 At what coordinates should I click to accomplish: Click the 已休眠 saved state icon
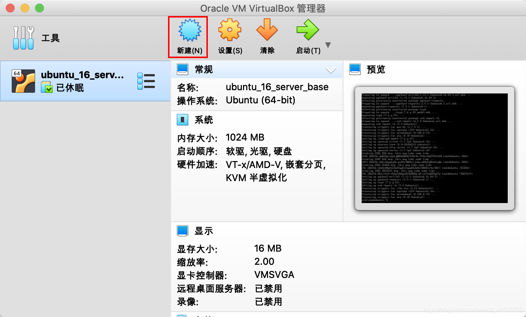point(47,87)
